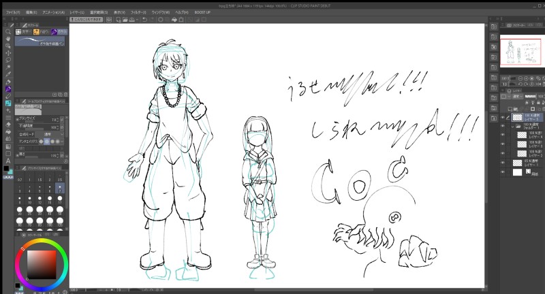Hide レイヤー 1 with its eye icon
Screen dimensions: 545x294
(503, 163)
